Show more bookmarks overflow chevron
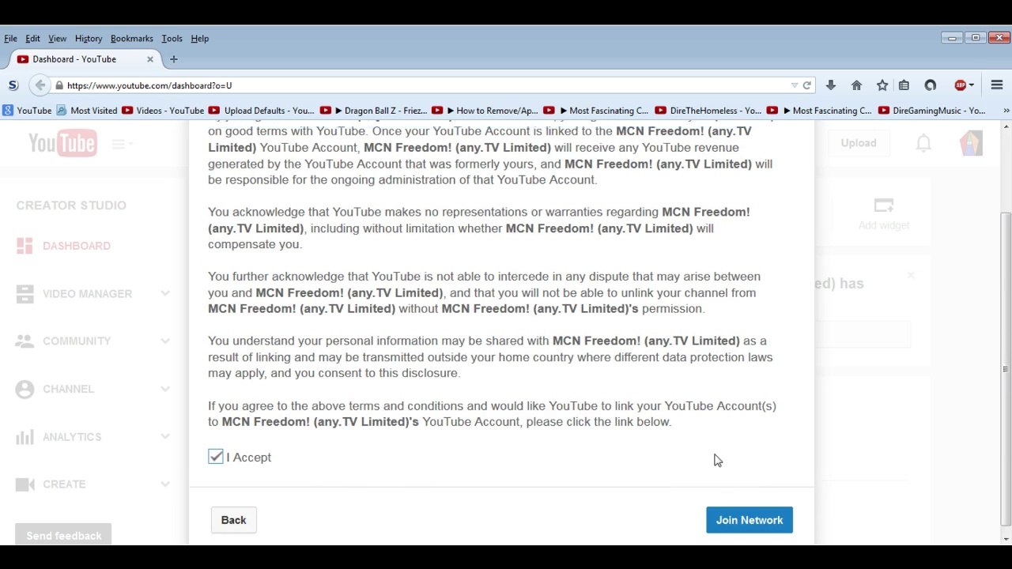 [1006, 111]
